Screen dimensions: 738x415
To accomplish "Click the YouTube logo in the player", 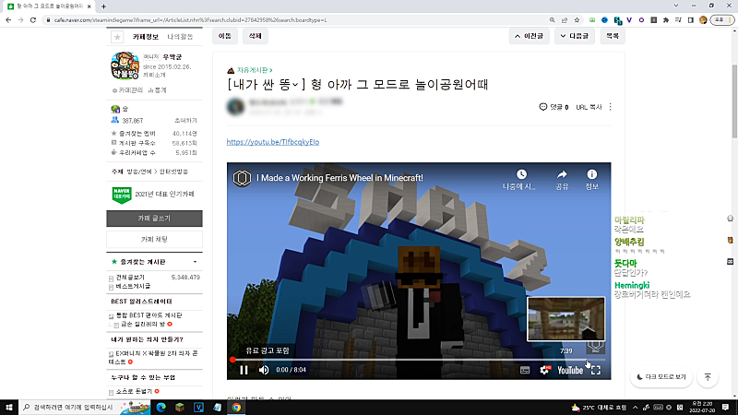I will (x=570, y=371).
